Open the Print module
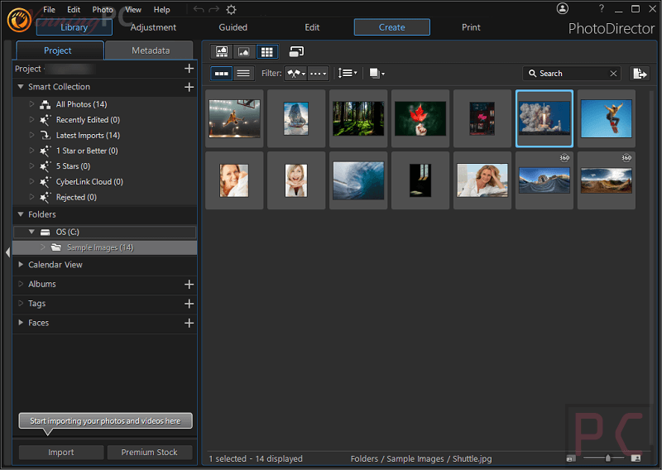 (x=471, y=27)
